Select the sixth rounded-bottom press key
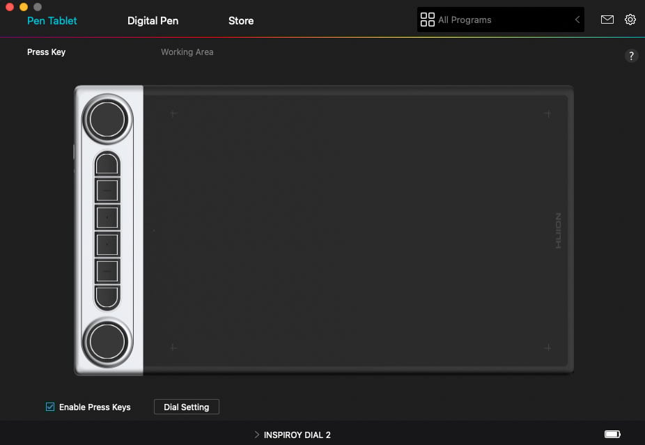 point(107,297)
